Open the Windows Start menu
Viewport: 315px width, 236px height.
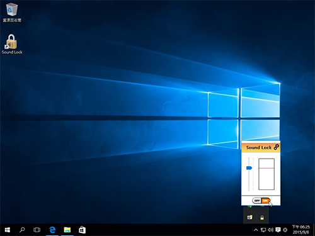(8, 230)
